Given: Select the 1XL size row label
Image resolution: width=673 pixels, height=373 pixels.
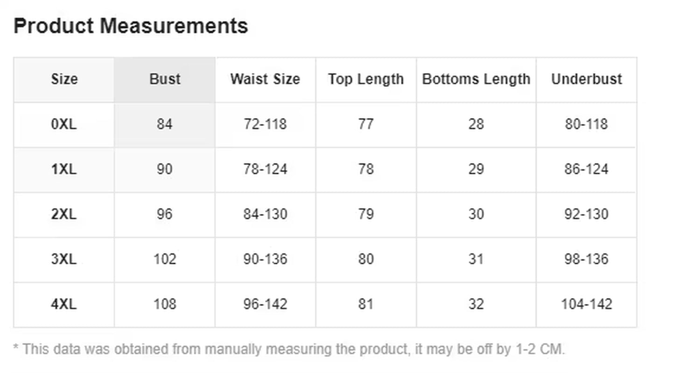Looking at the screenshot, I should click(64, 169).
